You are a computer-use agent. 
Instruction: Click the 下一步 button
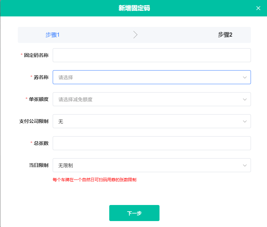pos(134,213)
